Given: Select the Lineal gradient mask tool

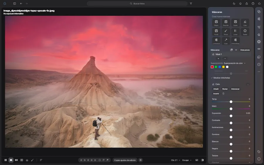Looking at the screenshot, I should click(235, 32).
